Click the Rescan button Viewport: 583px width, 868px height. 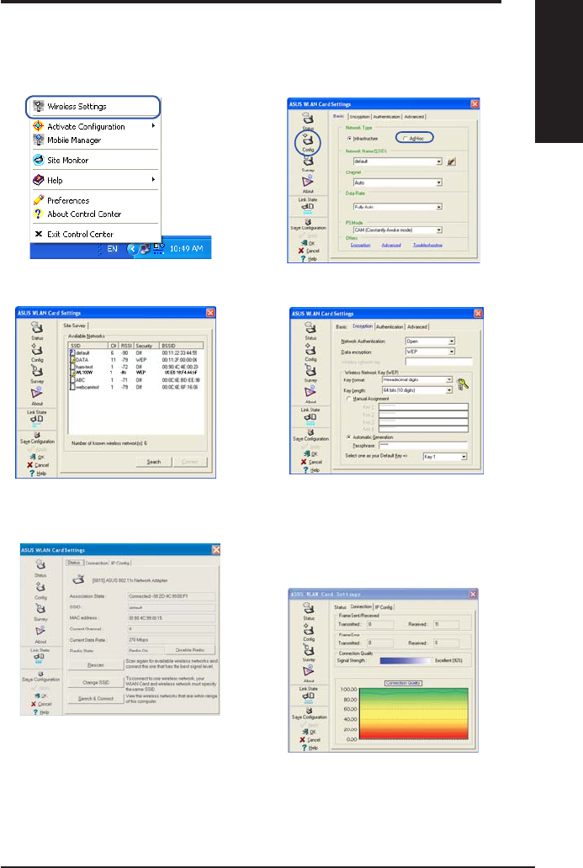click(96, 665)
